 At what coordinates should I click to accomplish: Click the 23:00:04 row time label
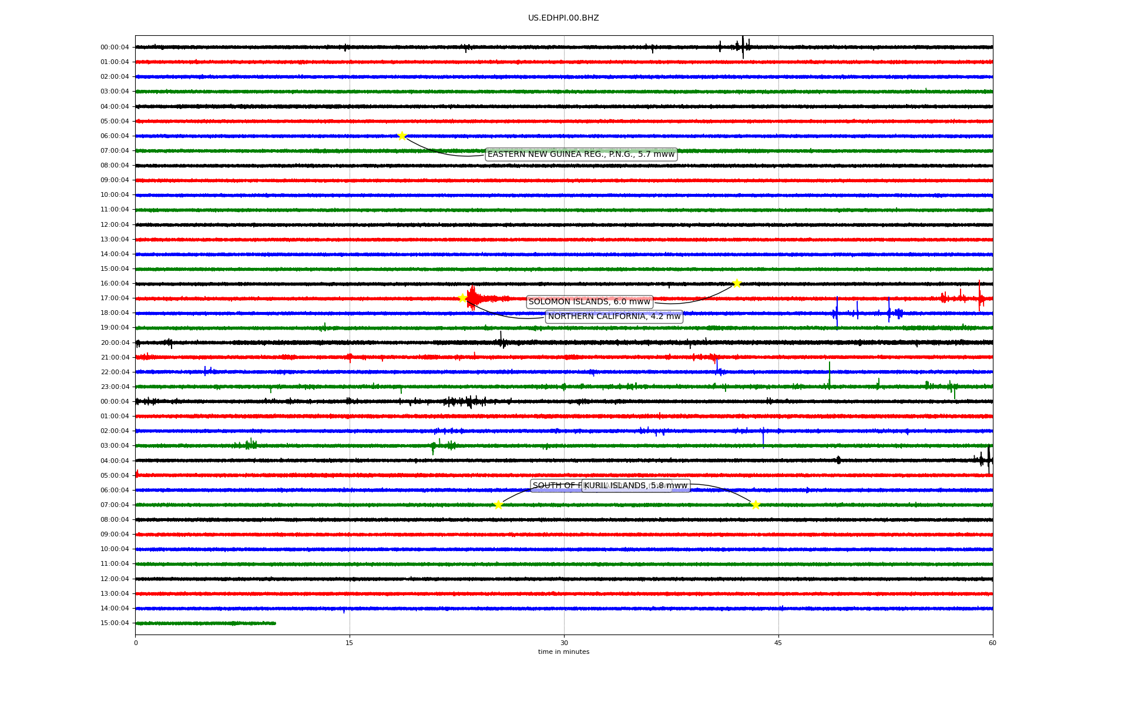[115, 387]
